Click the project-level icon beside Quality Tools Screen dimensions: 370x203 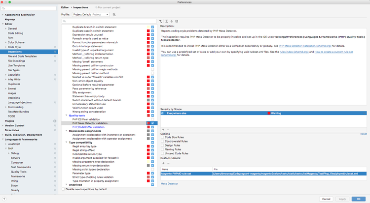pyautogui.click(x=55, y=172)
